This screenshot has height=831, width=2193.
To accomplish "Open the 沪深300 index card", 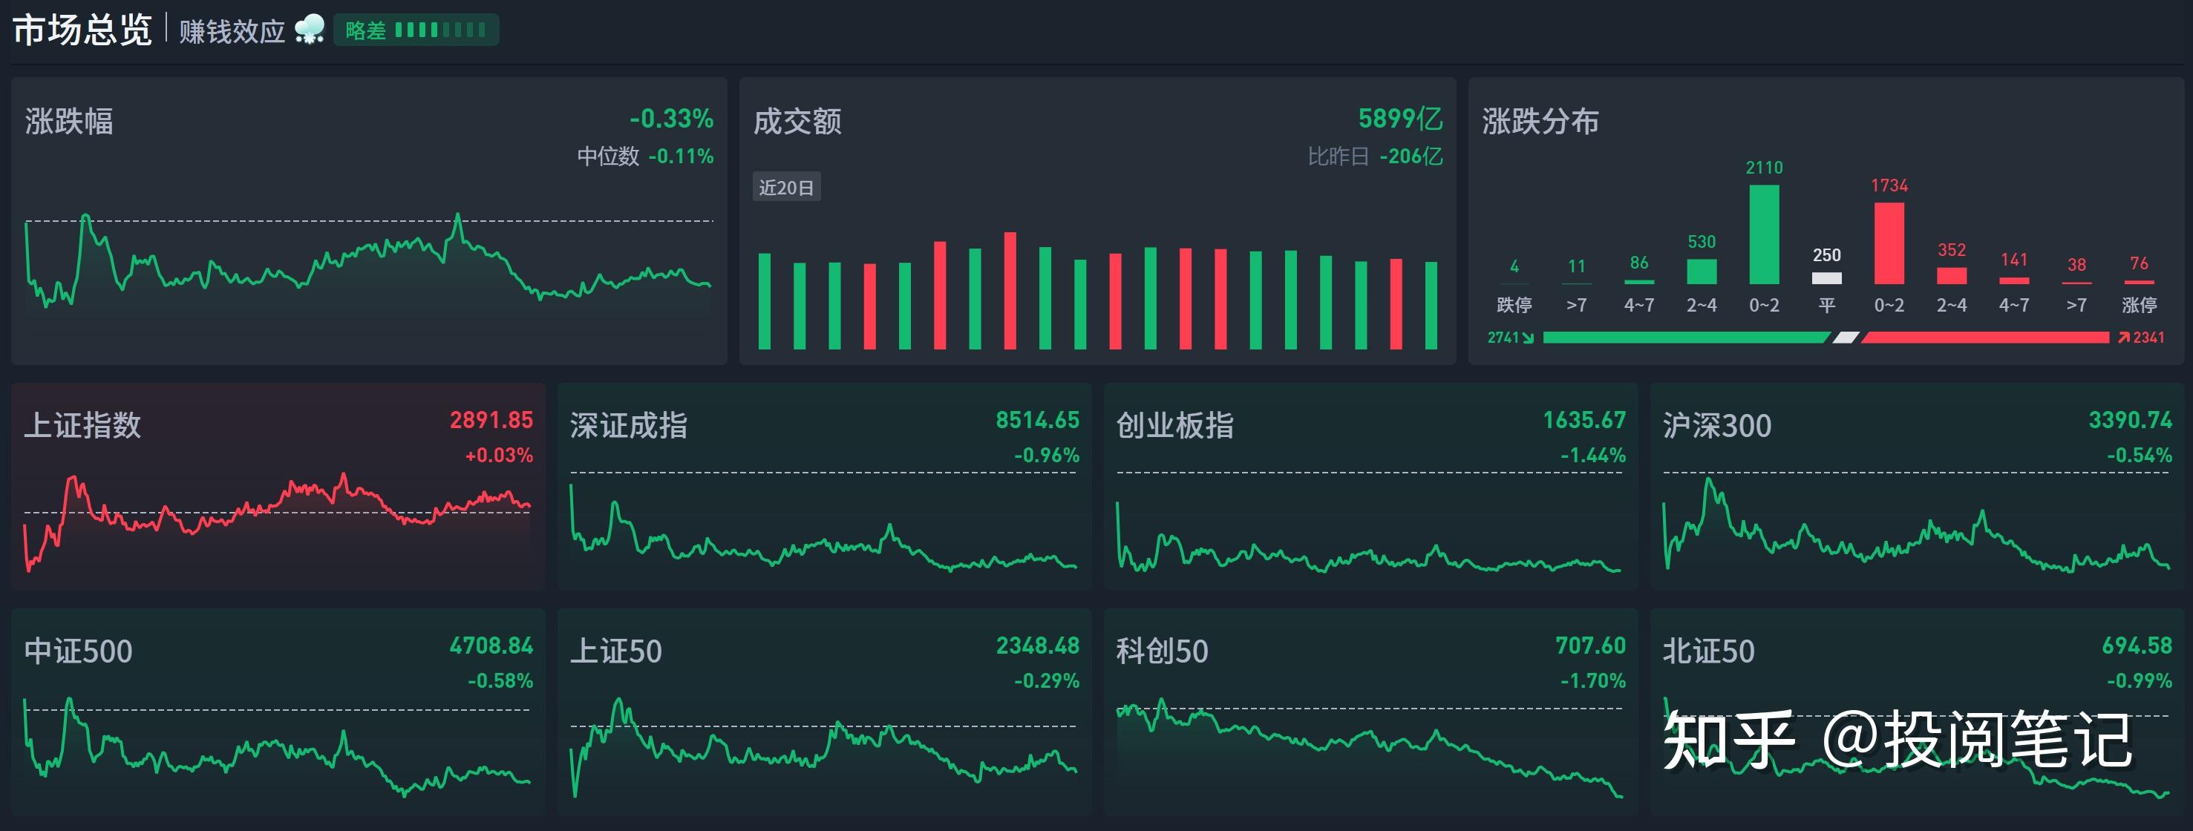I will coord(1917,487).
